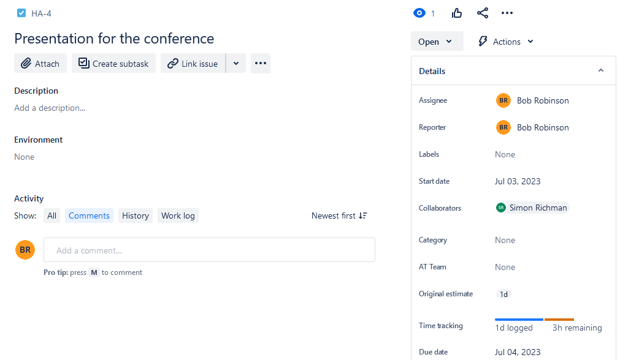
Task: Open the share issue icon
Action: [x=482, y=13]
